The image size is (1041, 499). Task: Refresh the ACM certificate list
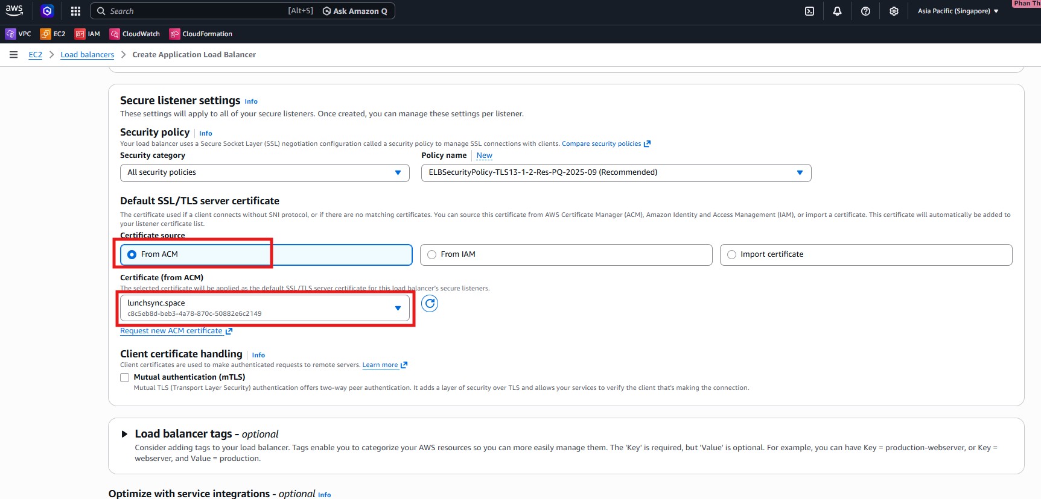click(x=429, y=304)
